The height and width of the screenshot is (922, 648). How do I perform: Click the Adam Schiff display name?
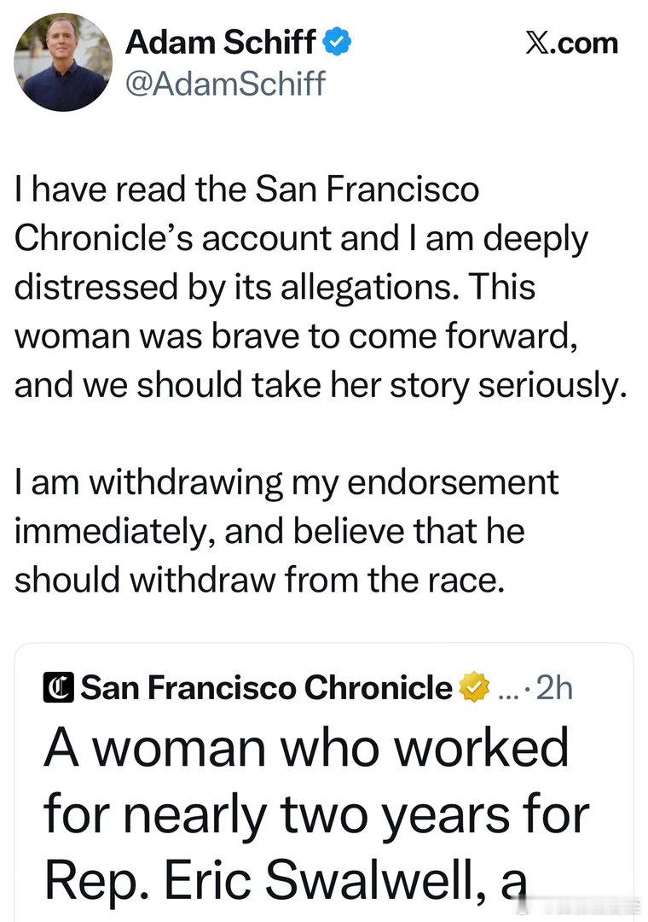coord(225,43)
